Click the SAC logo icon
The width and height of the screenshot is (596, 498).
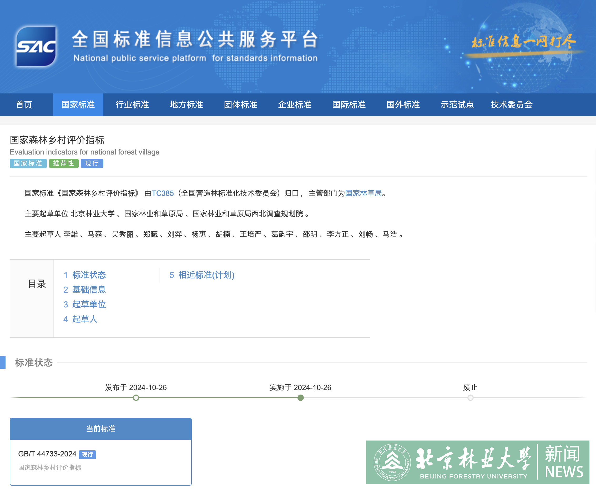click(x=36, y=47)
